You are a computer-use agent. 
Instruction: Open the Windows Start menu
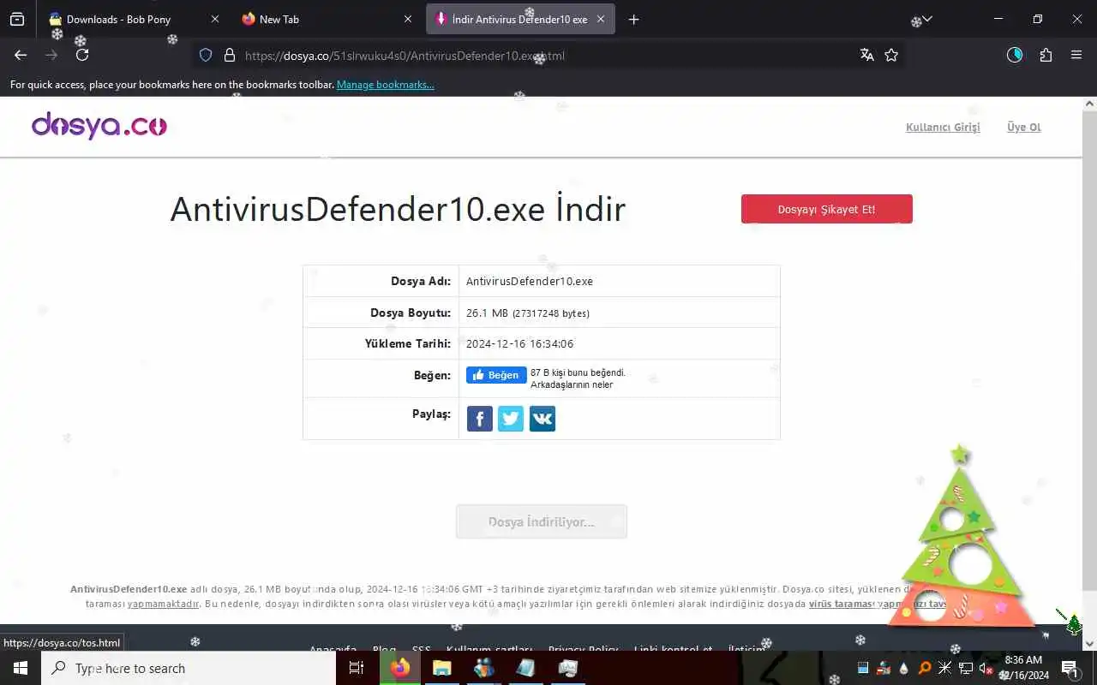21,668
